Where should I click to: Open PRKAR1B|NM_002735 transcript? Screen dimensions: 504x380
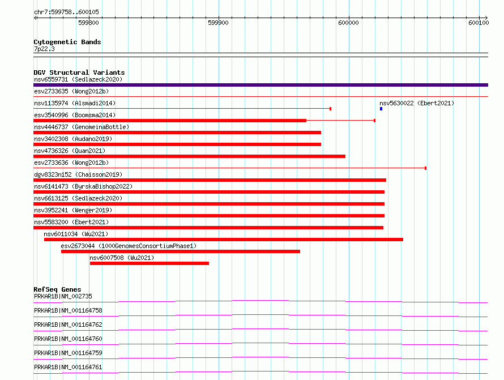click(63, 296)
